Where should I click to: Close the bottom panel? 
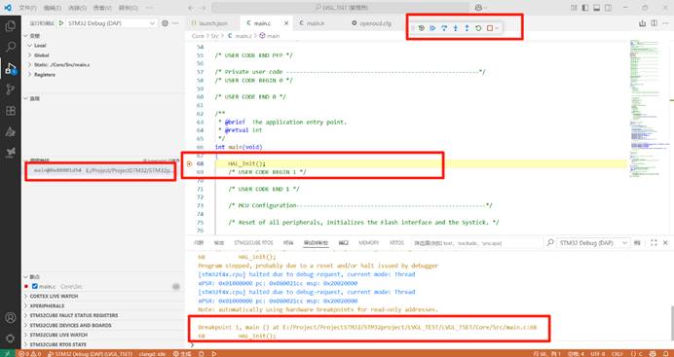click(665, 243)
